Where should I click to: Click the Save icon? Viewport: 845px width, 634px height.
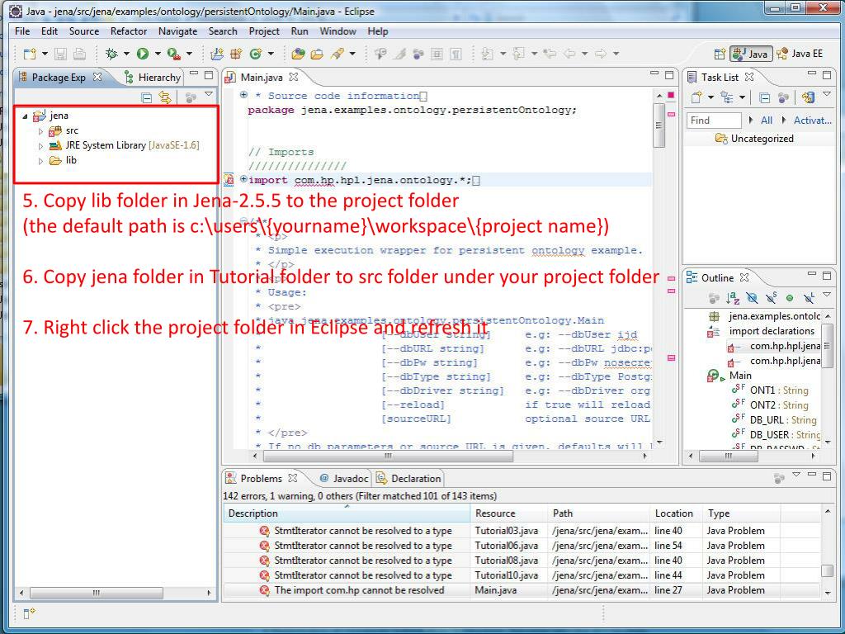62,53
